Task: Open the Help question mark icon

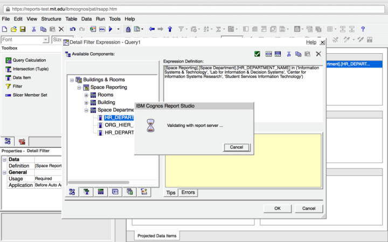Action: point(363,29)
